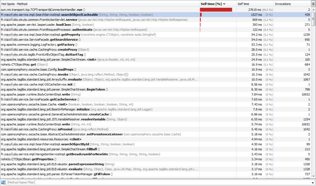Select the FrontUrlByObjectTag.doStartTag row
The height and width of the screenshot is (186, 316).
tap(156, 55)
